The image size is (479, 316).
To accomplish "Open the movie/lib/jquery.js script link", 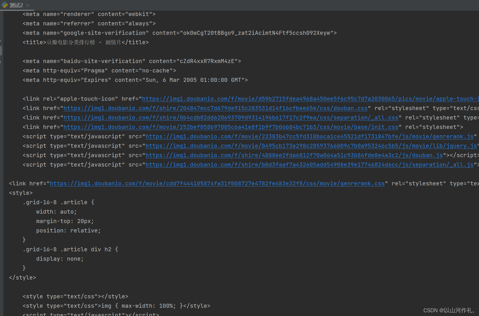I will tap(311, 146).
